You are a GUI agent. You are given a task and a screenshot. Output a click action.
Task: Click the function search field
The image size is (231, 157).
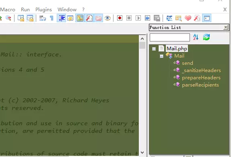coord(170,37)
